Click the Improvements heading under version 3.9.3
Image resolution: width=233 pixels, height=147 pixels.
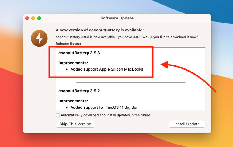73,63
